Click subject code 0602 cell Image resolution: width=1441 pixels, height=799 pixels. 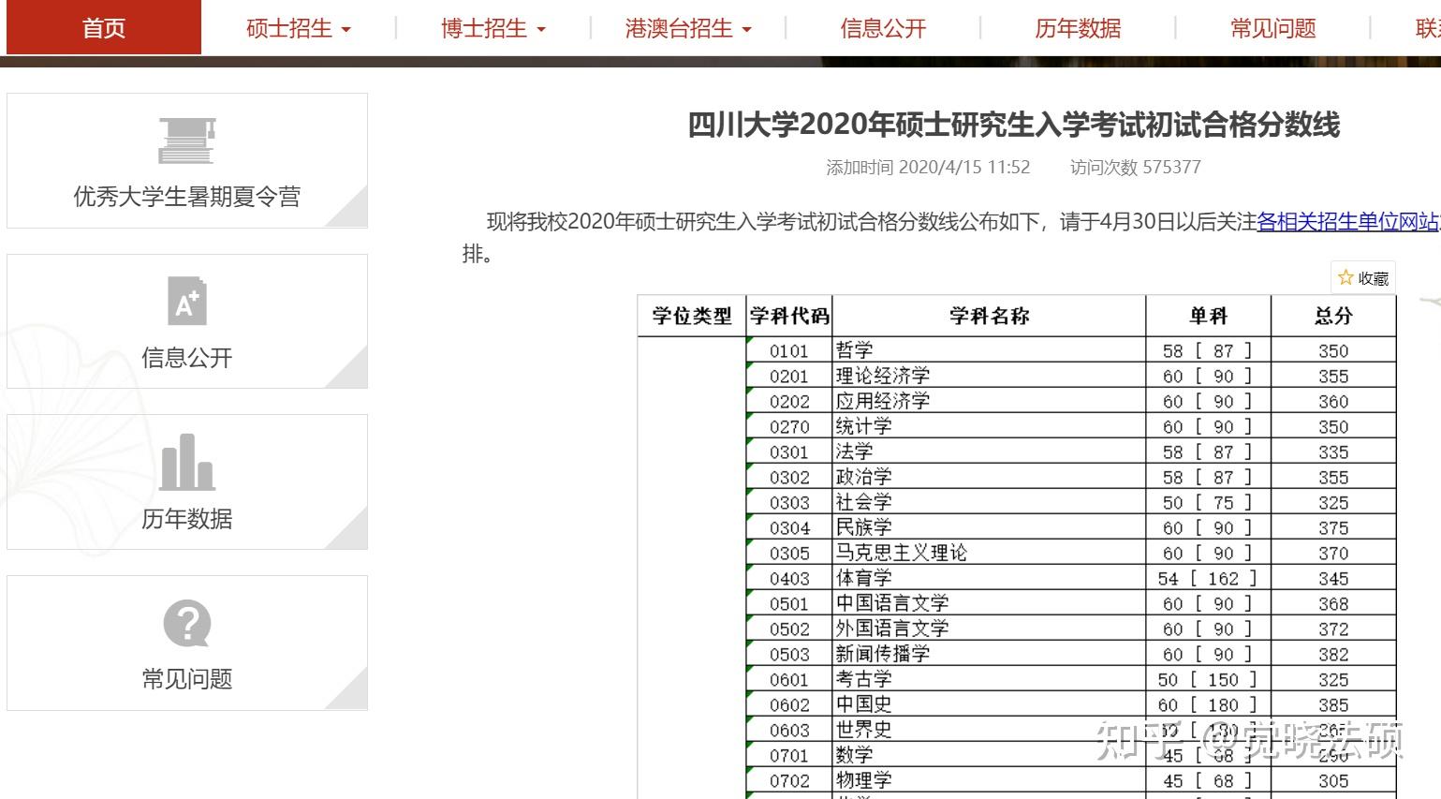point(789,704)
